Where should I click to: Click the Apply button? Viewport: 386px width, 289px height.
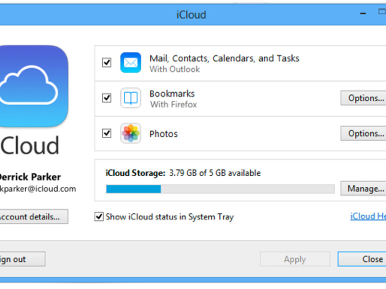coord(295,259)
